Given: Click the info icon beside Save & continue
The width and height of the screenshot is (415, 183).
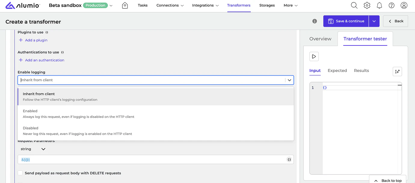Looking at the screenshot, I should (x=315, y=21).
